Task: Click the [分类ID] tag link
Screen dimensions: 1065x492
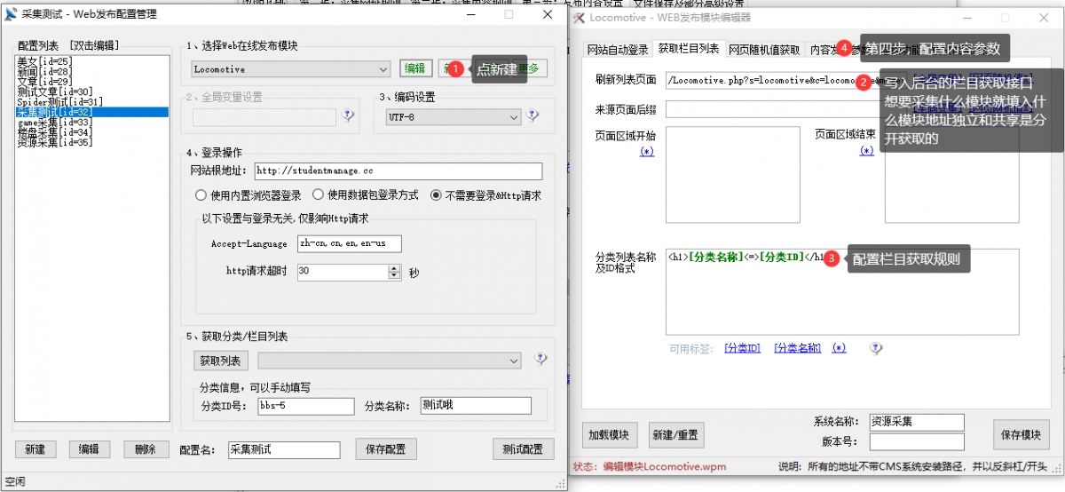Action: point(742,348)
